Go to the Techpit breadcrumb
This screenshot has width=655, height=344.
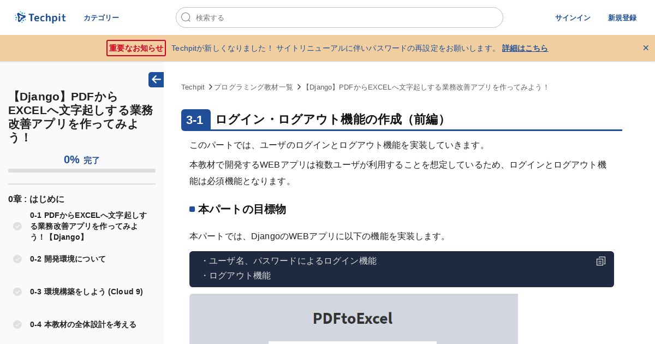193,87
